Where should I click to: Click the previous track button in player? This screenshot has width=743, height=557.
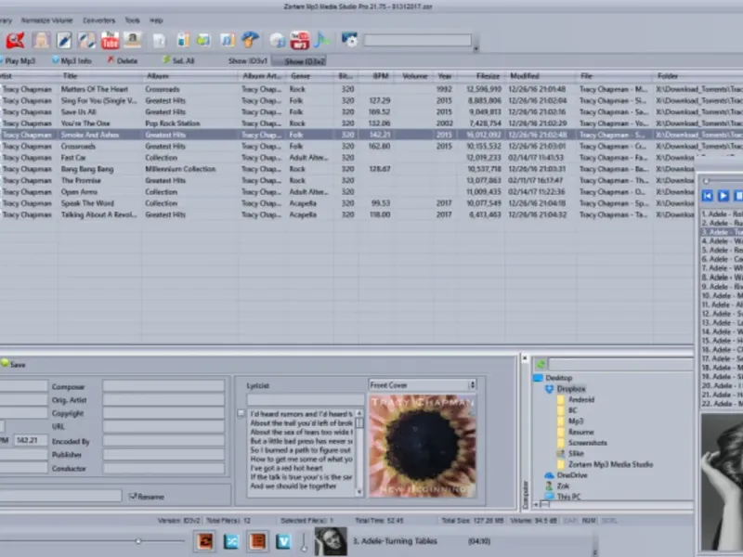[x=707, y=196]
